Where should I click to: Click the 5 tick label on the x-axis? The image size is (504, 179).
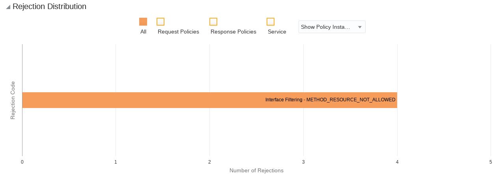pos(491,162)
